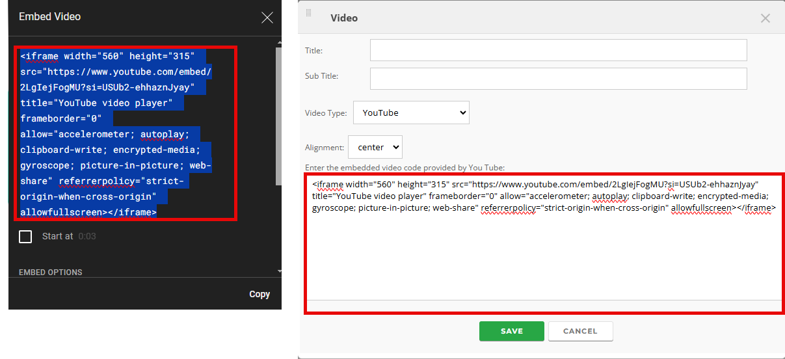Click the Video Type label

326,113
